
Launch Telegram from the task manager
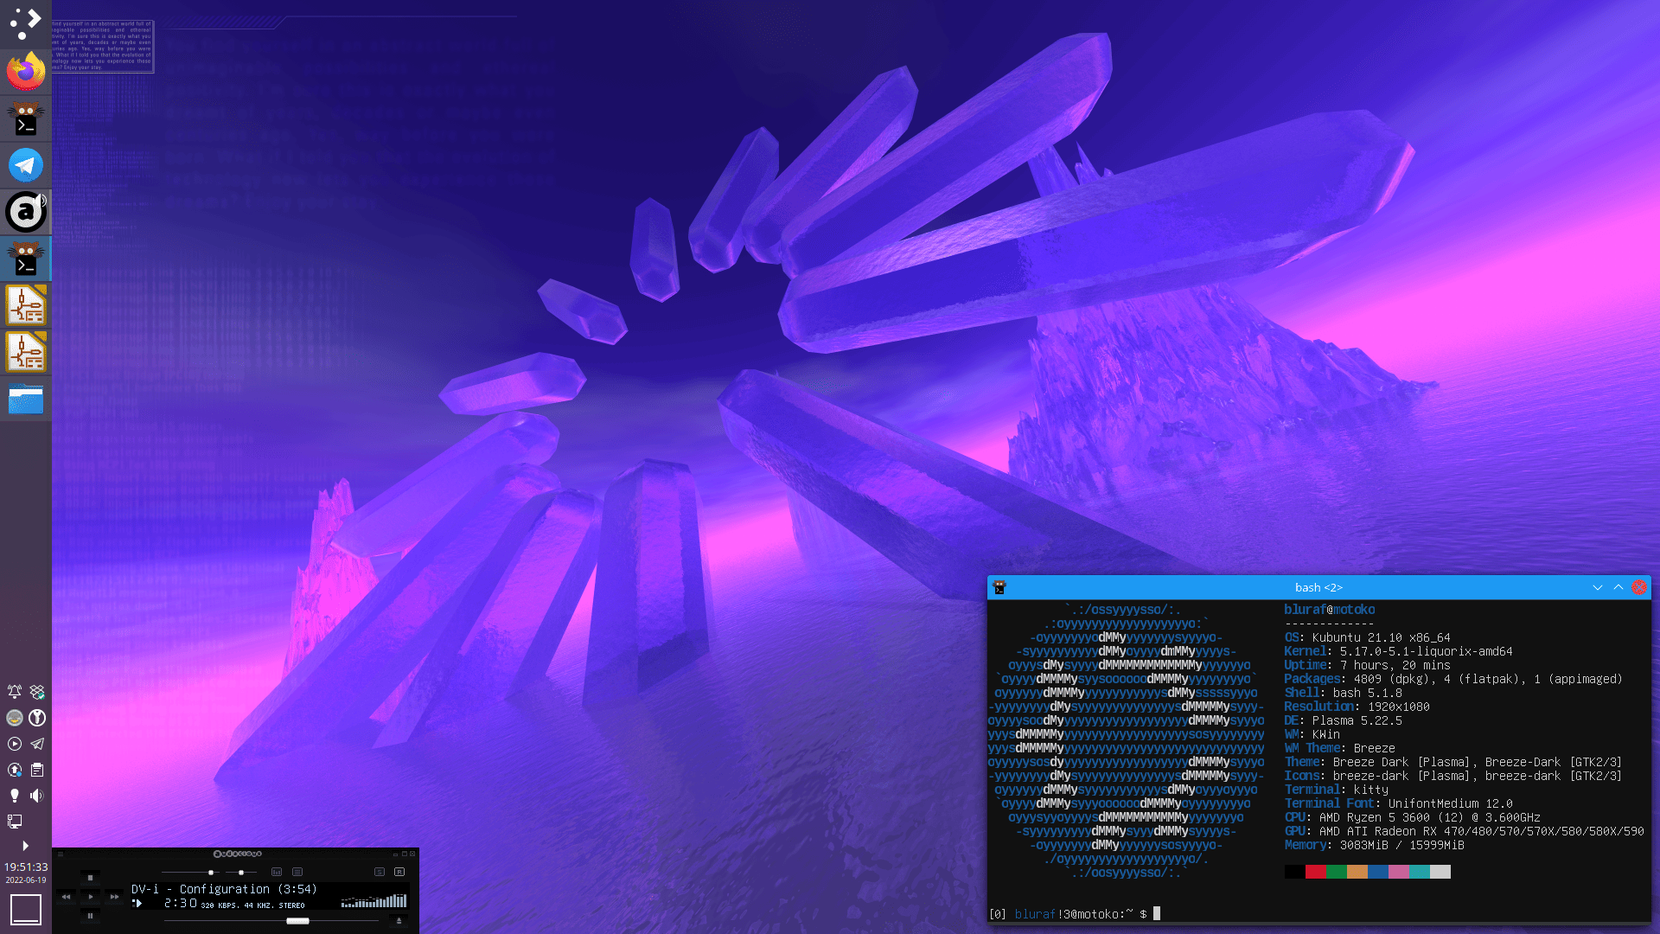[x=25, y=164]
